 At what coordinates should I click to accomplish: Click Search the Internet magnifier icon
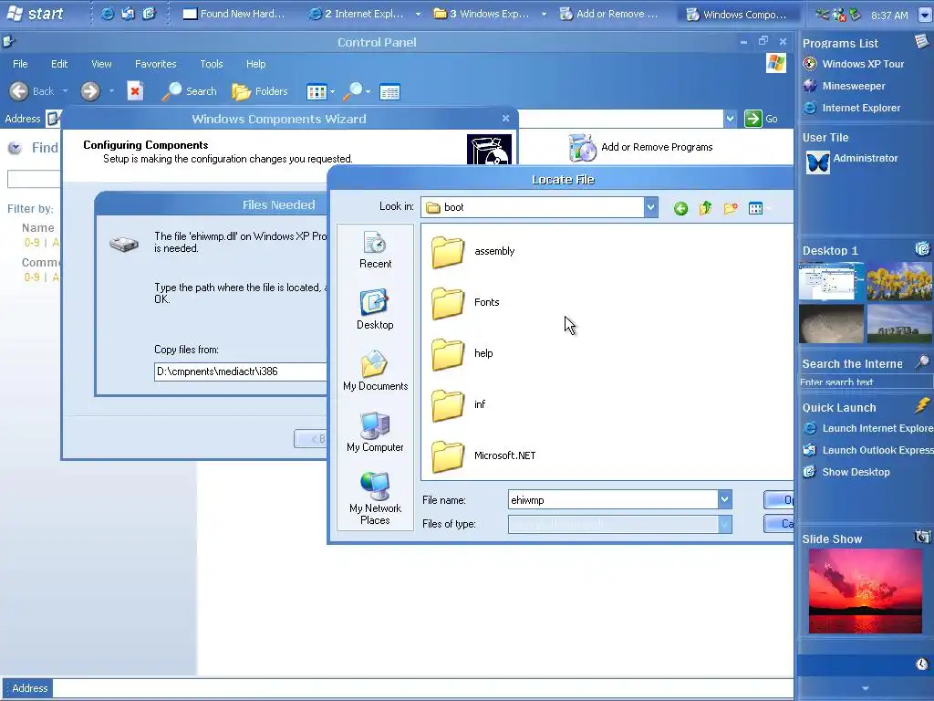(922, 361)
